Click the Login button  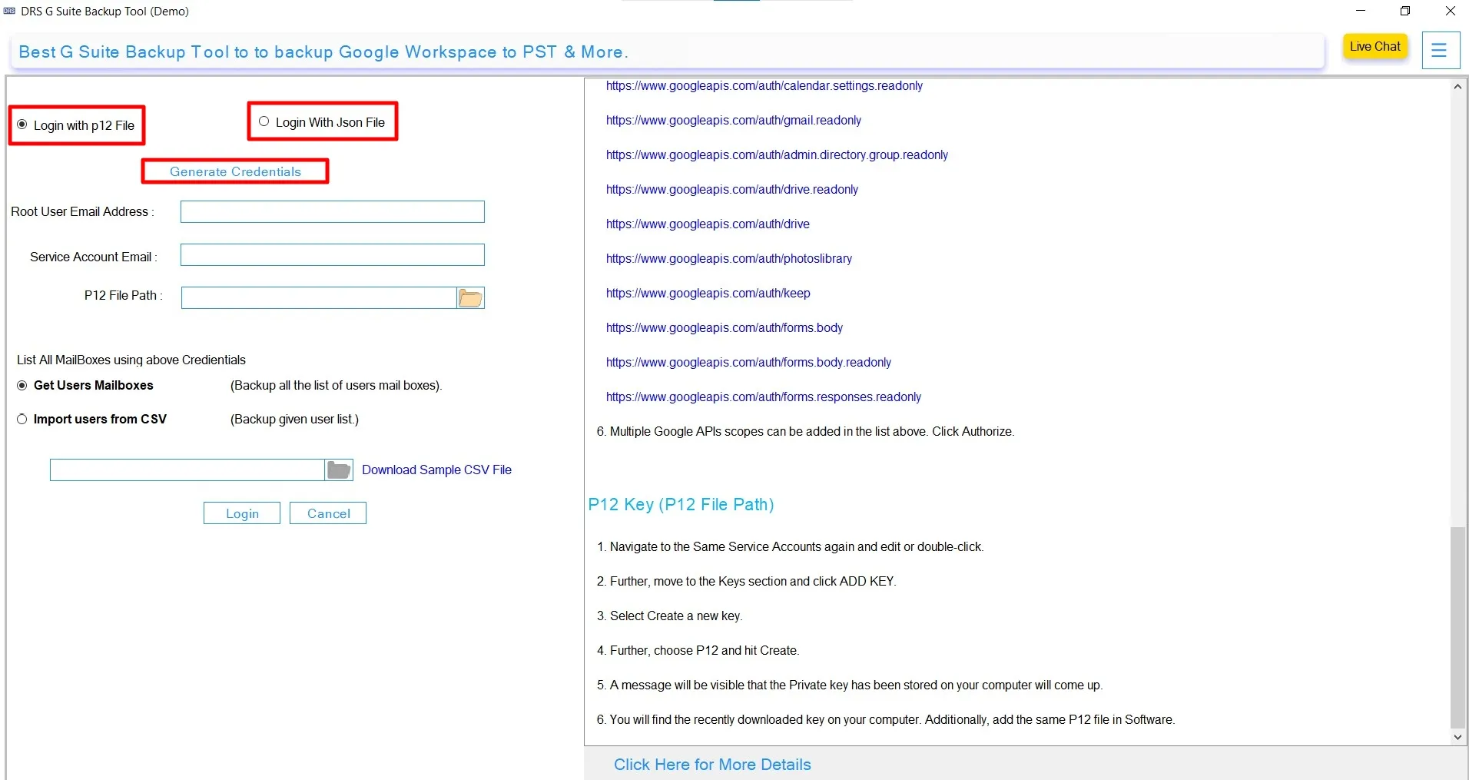click(242, 513)
